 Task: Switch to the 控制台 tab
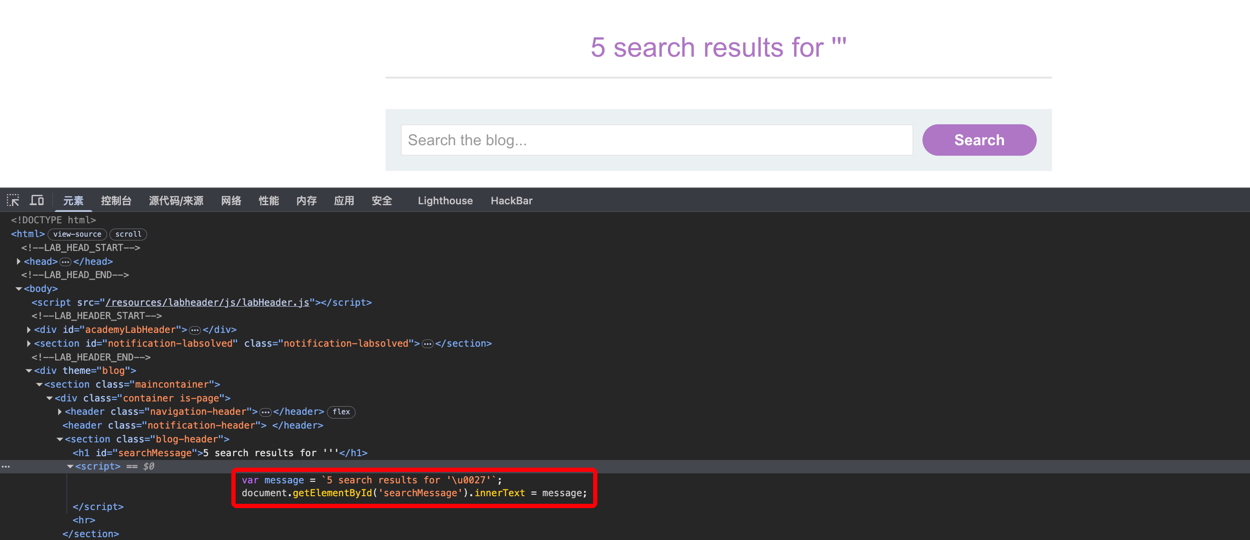(116, 200)
